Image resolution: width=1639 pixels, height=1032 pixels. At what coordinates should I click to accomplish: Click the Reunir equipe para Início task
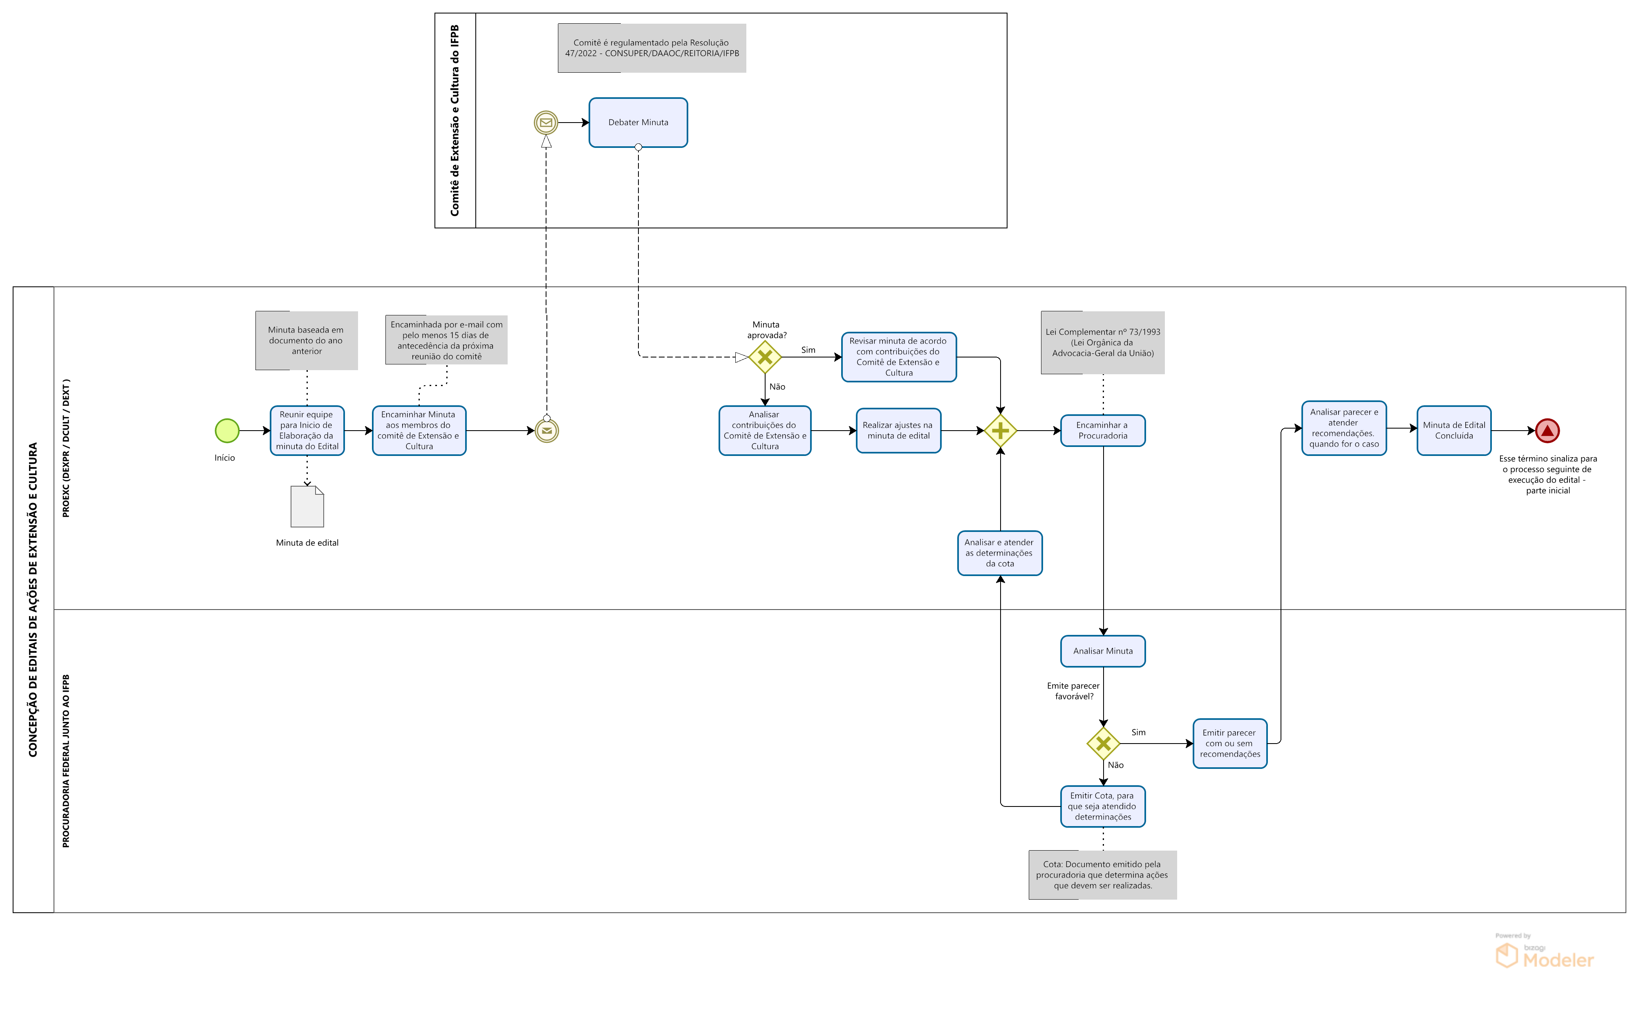pyautogui.click(x=307, y=431)
